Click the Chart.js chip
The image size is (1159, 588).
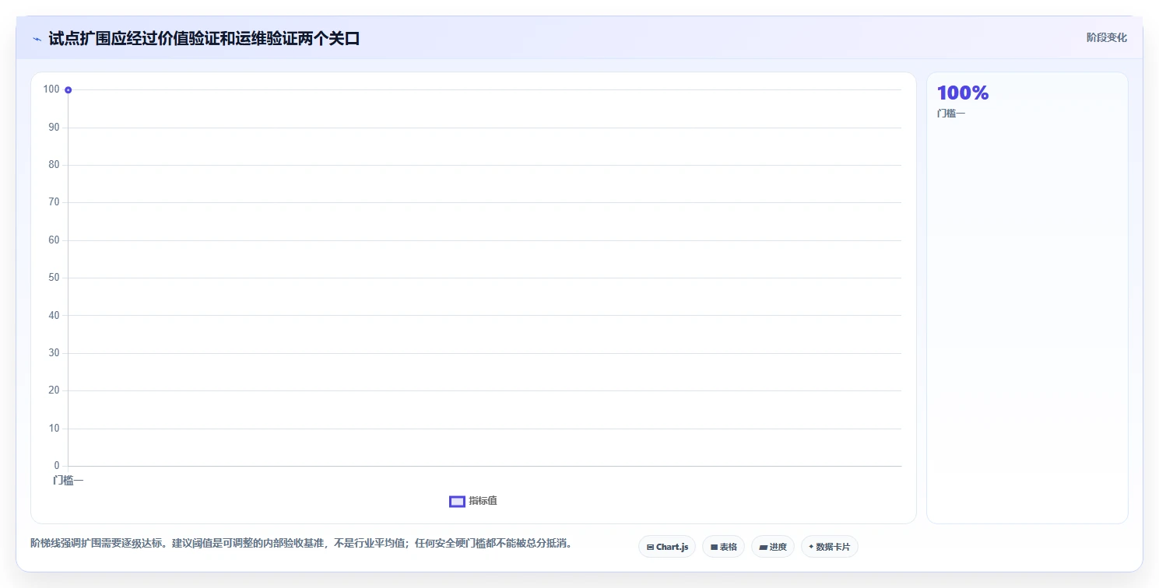click(667, 547)
